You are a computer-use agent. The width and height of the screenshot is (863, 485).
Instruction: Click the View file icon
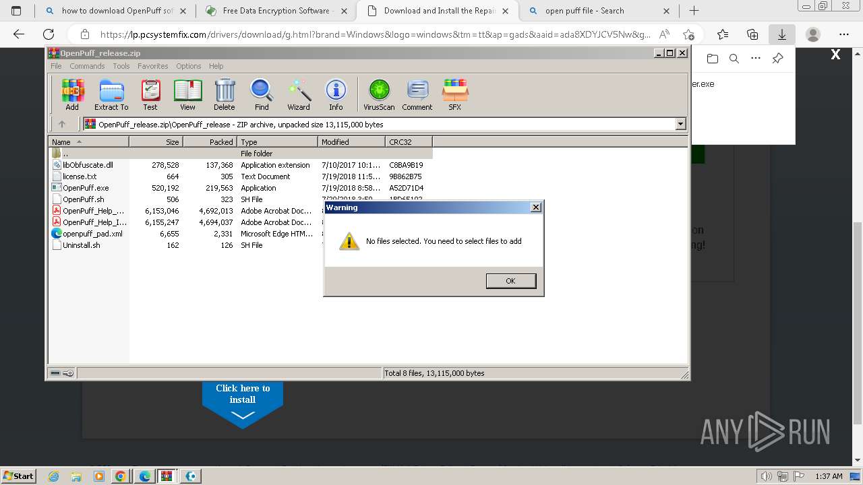tap(187, 94)
